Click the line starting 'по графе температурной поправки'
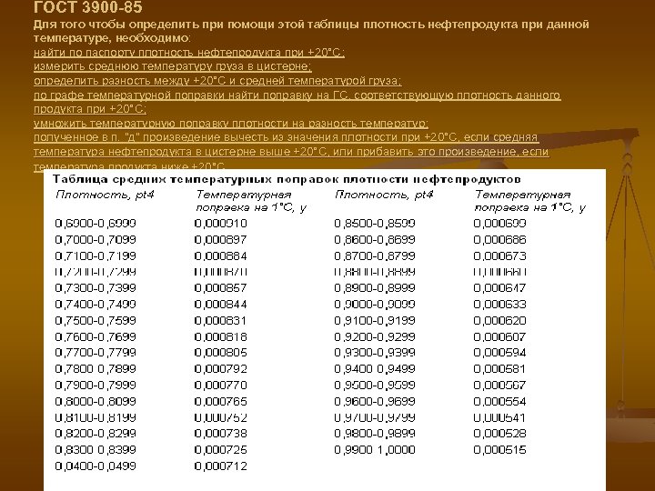This screenshot has width=655, height=491. [297, 95]
